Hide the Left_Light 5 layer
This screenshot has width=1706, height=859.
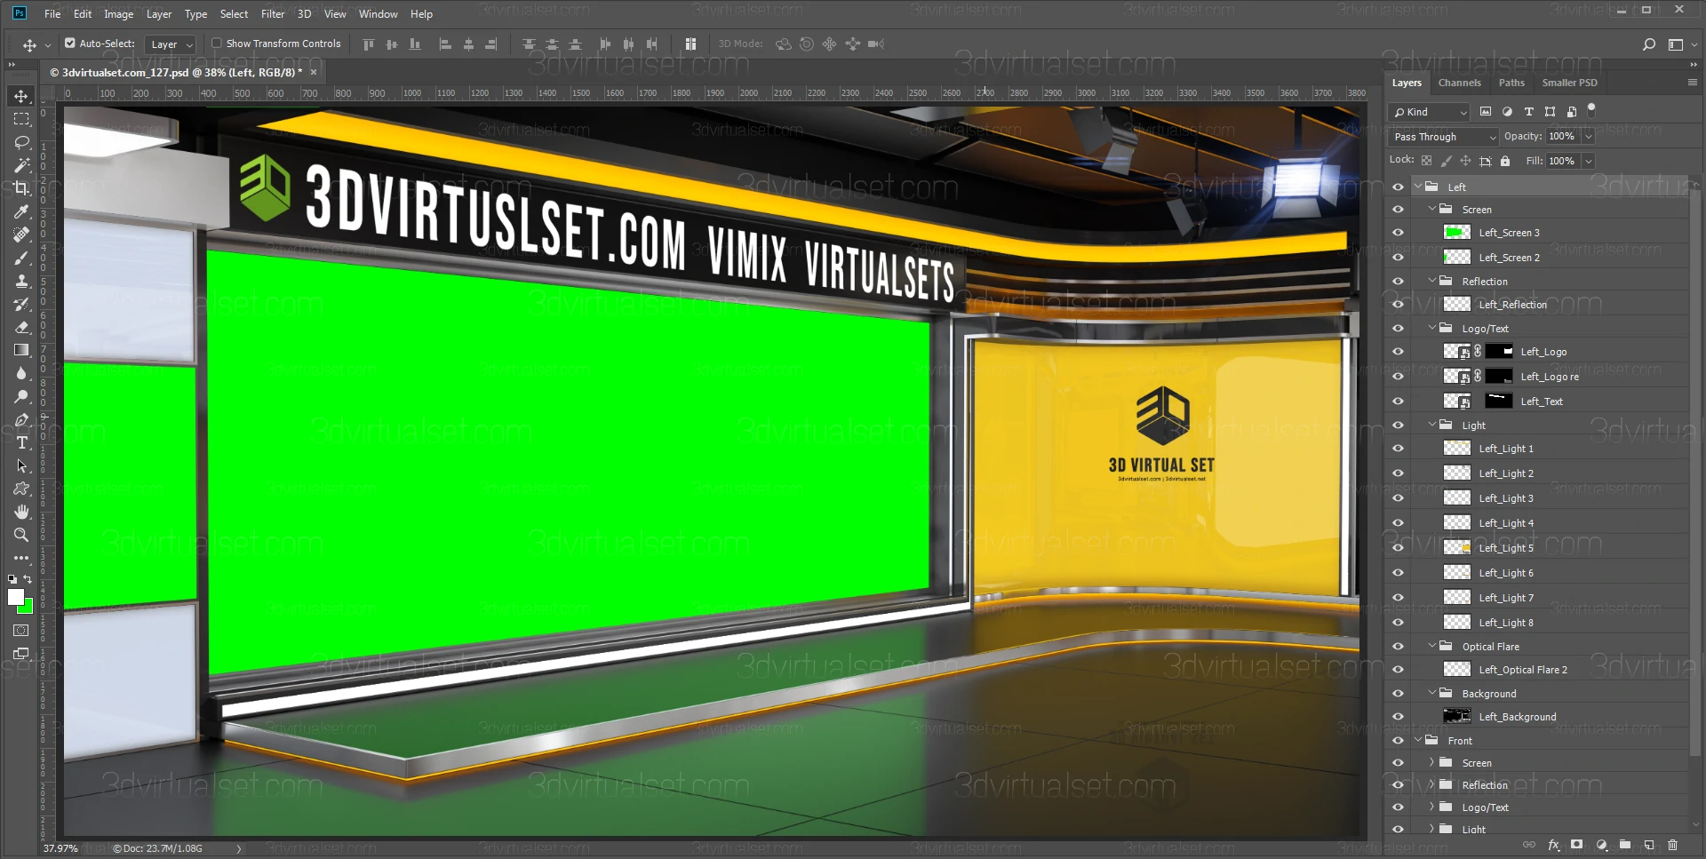tap(1398, 548)
